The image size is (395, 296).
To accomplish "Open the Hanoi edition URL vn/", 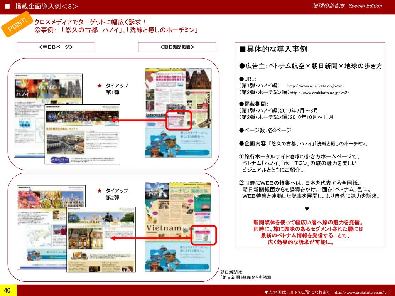I will tap(316, 86).
